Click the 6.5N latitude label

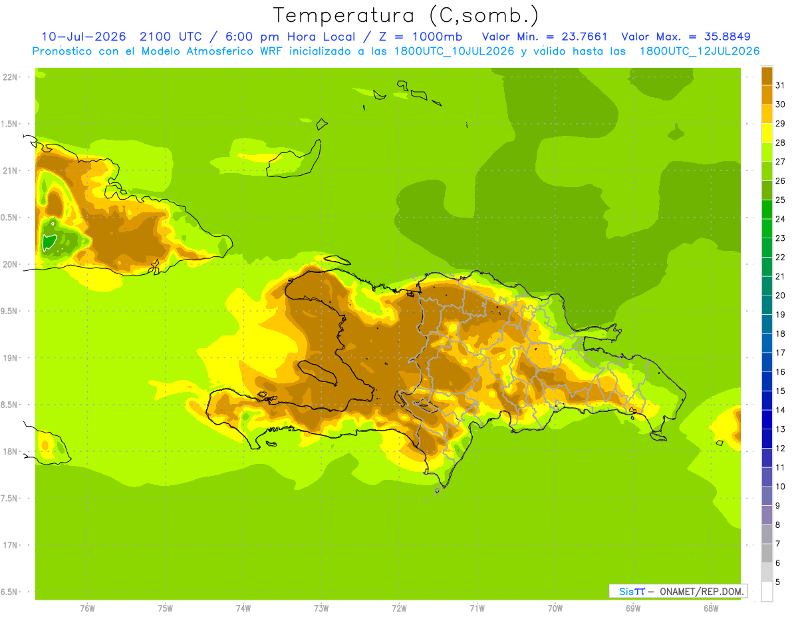pyautogui.click(x=10, y=592)
